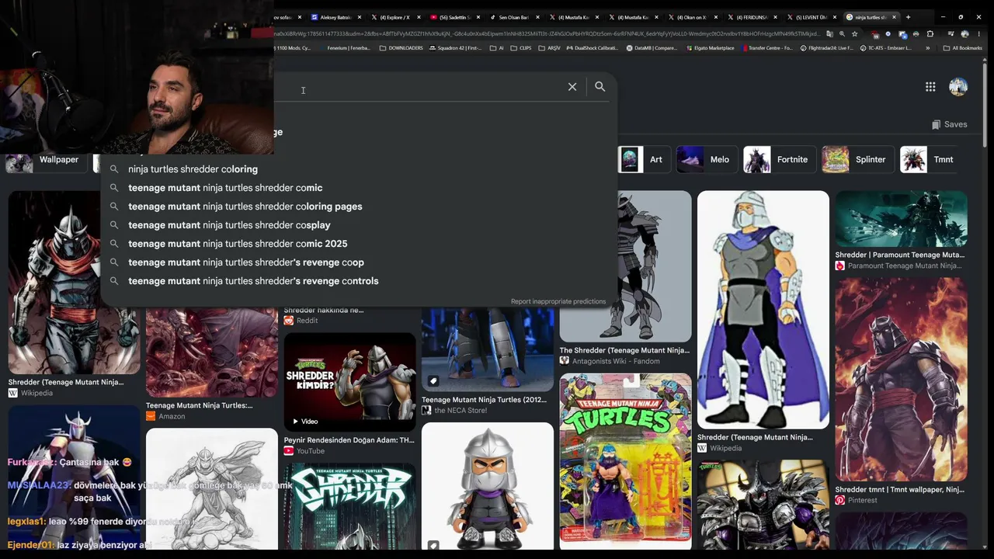994x559 pixels.
Task: Open the Elgato Marketplace bookmark
Action: [711, 48]
